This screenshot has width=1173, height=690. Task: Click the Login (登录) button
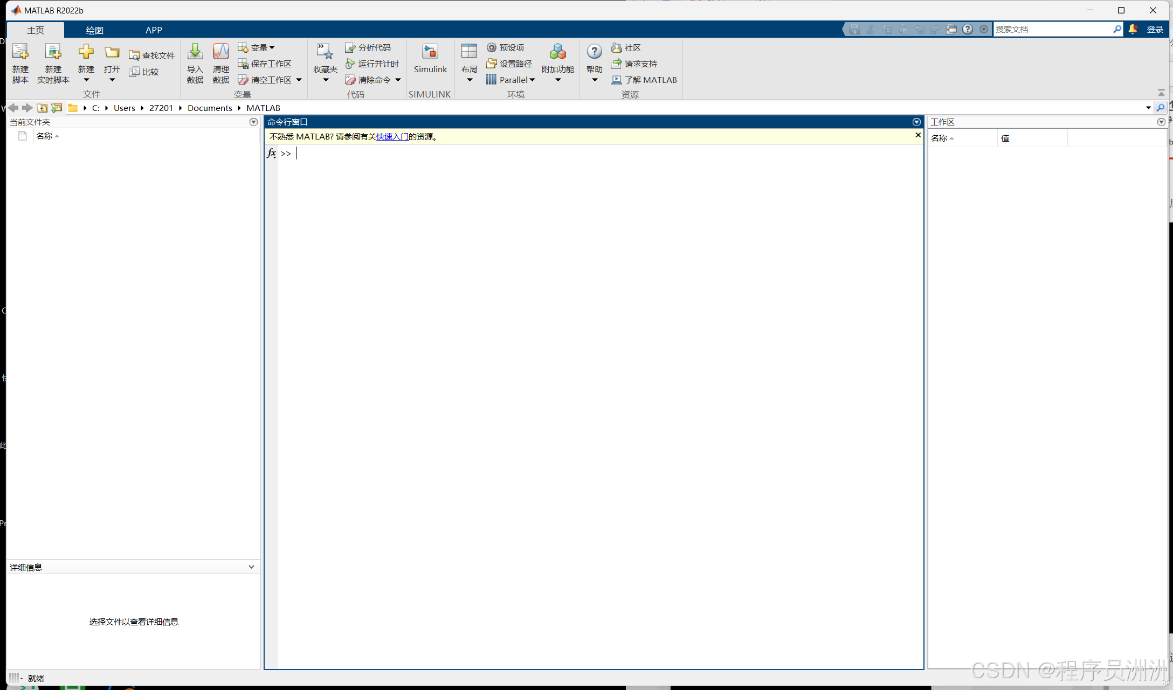pyautogui.click(x=1155, y=29)
